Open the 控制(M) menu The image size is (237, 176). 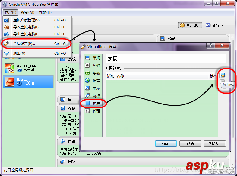pos(28,12)
